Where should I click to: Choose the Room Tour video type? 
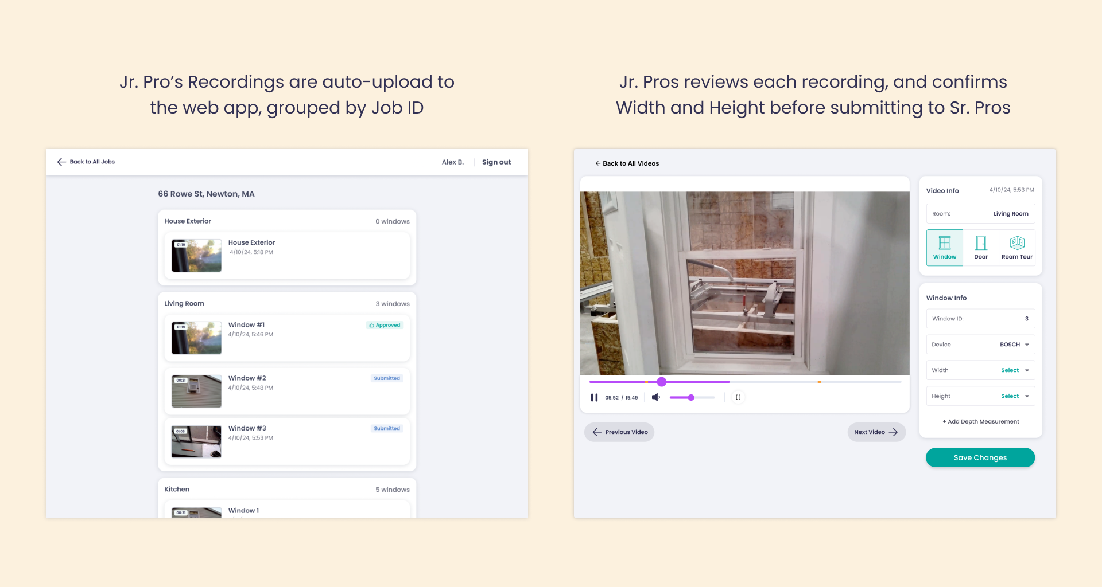point(1016,248)
